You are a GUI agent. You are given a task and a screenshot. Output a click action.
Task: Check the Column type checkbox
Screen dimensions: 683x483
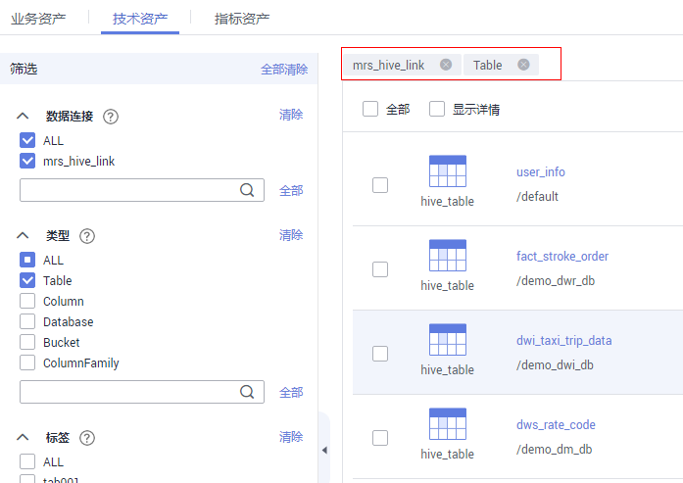pos(27,302)
